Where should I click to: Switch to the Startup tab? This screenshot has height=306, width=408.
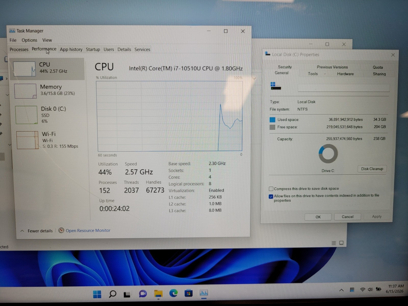point(93,49)
